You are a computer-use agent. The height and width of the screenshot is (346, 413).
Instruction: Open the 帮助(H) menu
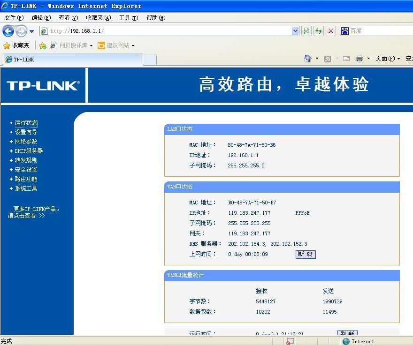[156, 18]
